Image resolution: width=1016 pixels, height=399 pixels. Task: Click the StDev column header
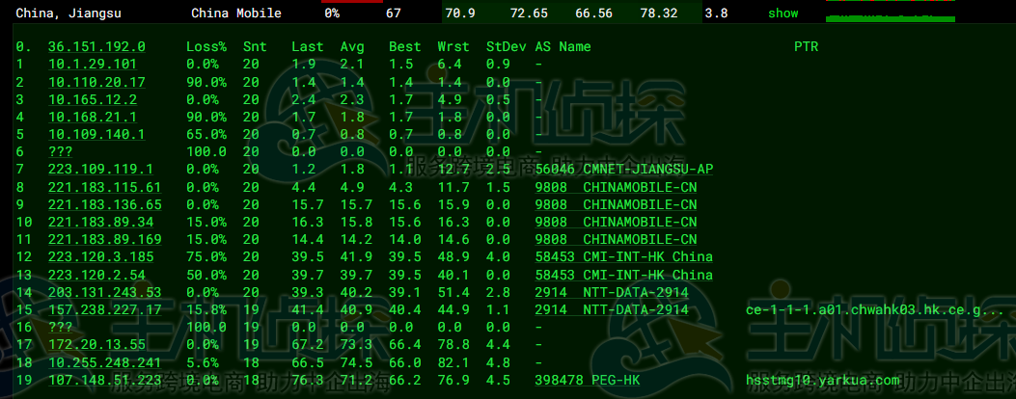point(506,46)
